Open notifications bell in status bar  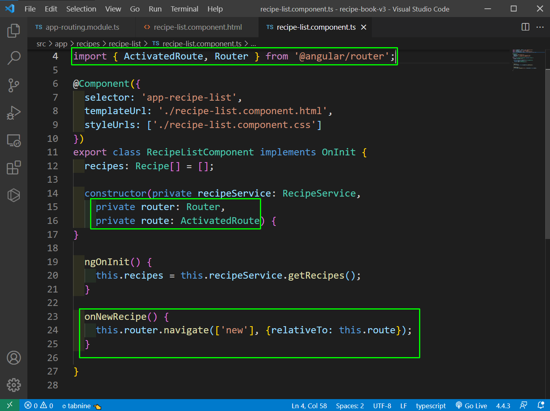(540, 405)
